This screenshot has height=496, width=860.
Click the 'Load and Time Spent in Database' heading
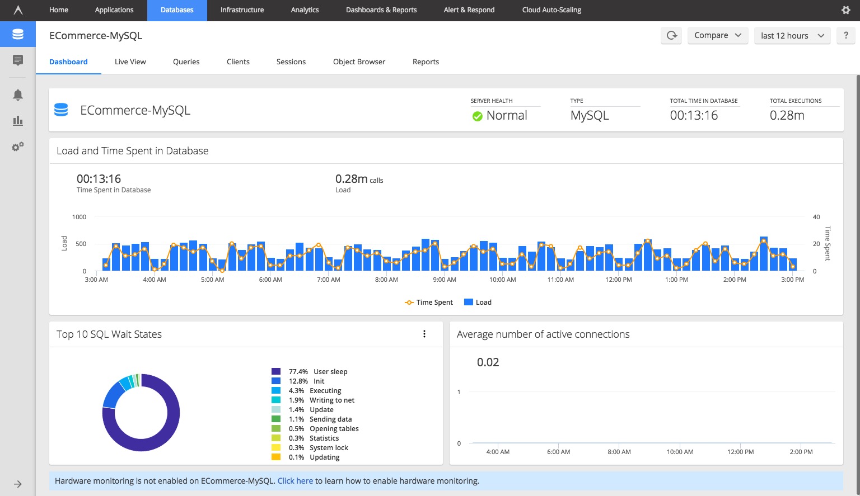[133, 151]
